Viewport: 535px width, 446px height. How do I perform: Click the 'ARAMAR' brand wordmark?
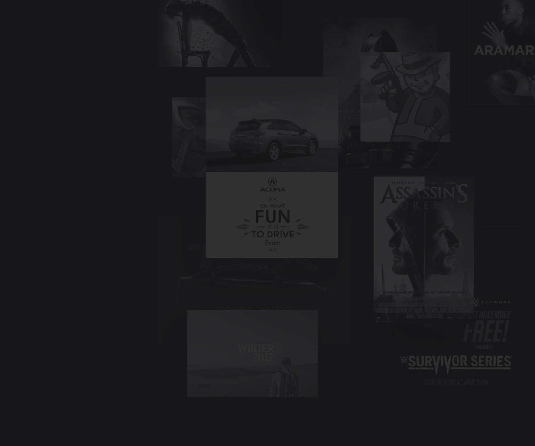tap(505, 50)
